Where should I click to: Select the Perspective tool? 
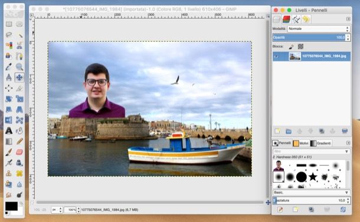(19, 110)
